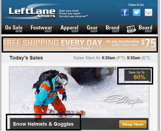The width and height of the screenshot is (161, 131).
Task: Click 'Click for Details' on shipping banner
Action: 80,48
